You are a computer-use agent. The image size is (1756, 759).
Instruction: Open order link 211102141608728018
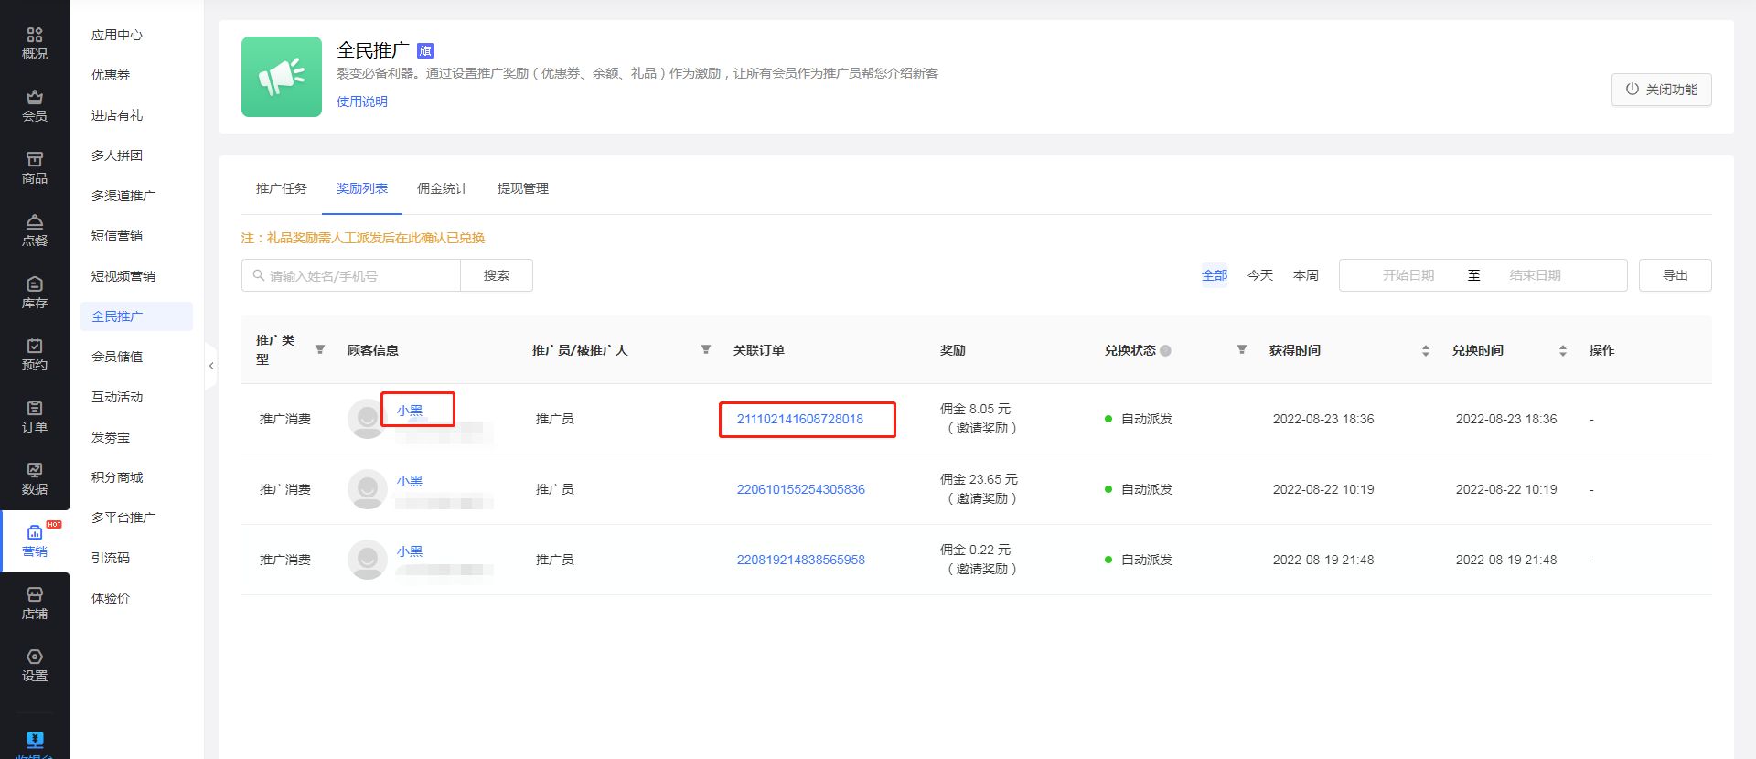(800, 419)
